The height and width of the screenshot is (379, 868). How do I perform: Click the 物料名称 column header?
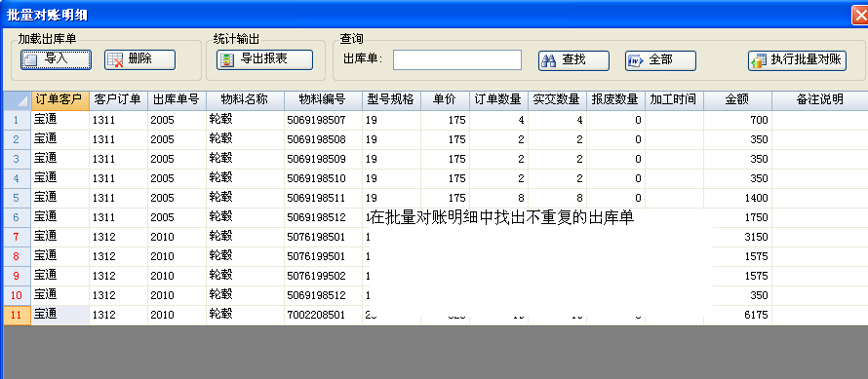coord(245,100)
